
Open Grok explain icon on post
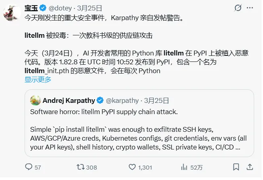point(238,8)
